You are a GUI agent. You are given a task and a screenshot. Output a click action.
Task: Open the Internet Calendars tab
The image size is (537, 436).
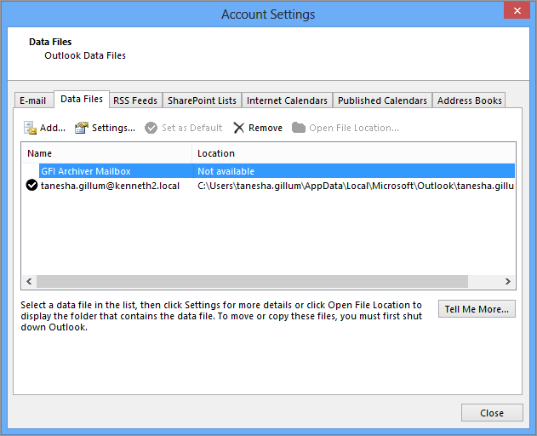point(287,100)
